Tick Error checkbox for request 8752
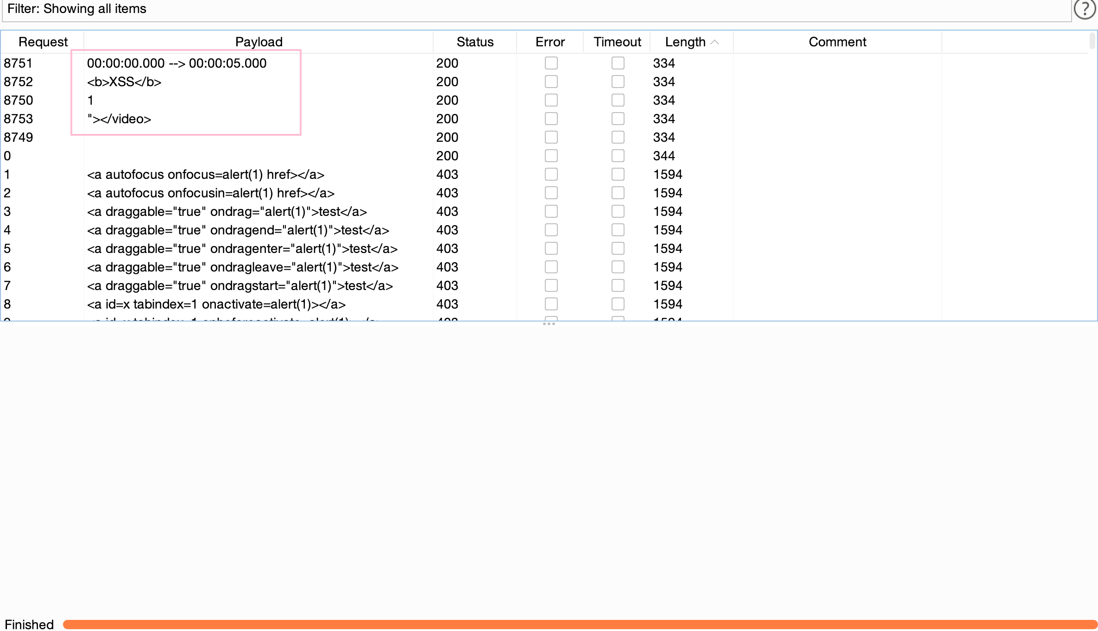Viewport: 1098px width, 631px height. click(x=551, y=82)
